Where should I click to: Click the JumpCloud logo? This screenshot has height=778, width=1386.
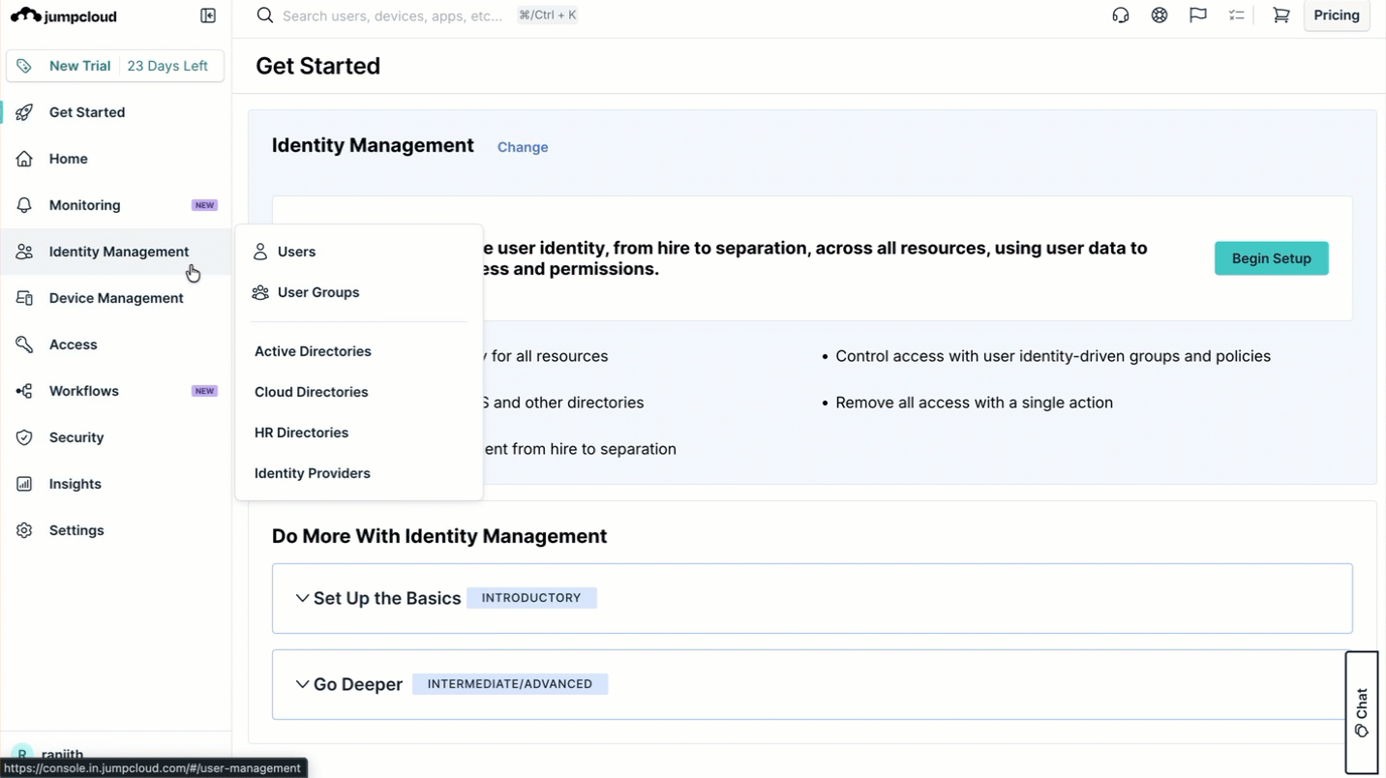[63, 15]
